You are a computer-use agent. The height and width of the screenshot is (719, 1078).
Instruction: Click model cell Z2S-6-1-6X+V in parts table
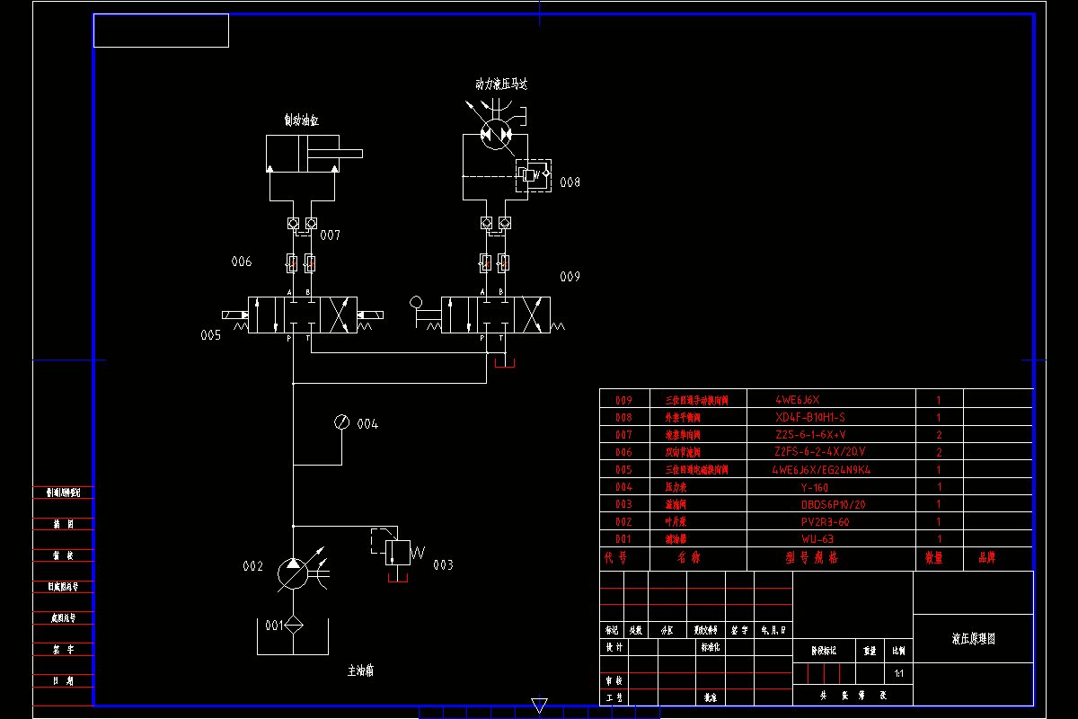click(x=810, y=435)
